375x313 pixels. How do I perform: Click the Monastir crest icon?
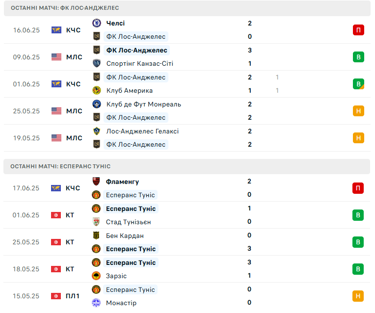point(96,303)
